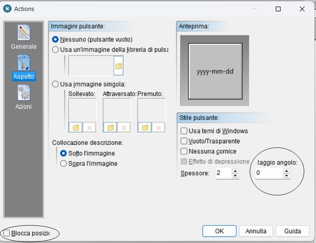
Task: Click the library image preview box
Action: (91, 66)
